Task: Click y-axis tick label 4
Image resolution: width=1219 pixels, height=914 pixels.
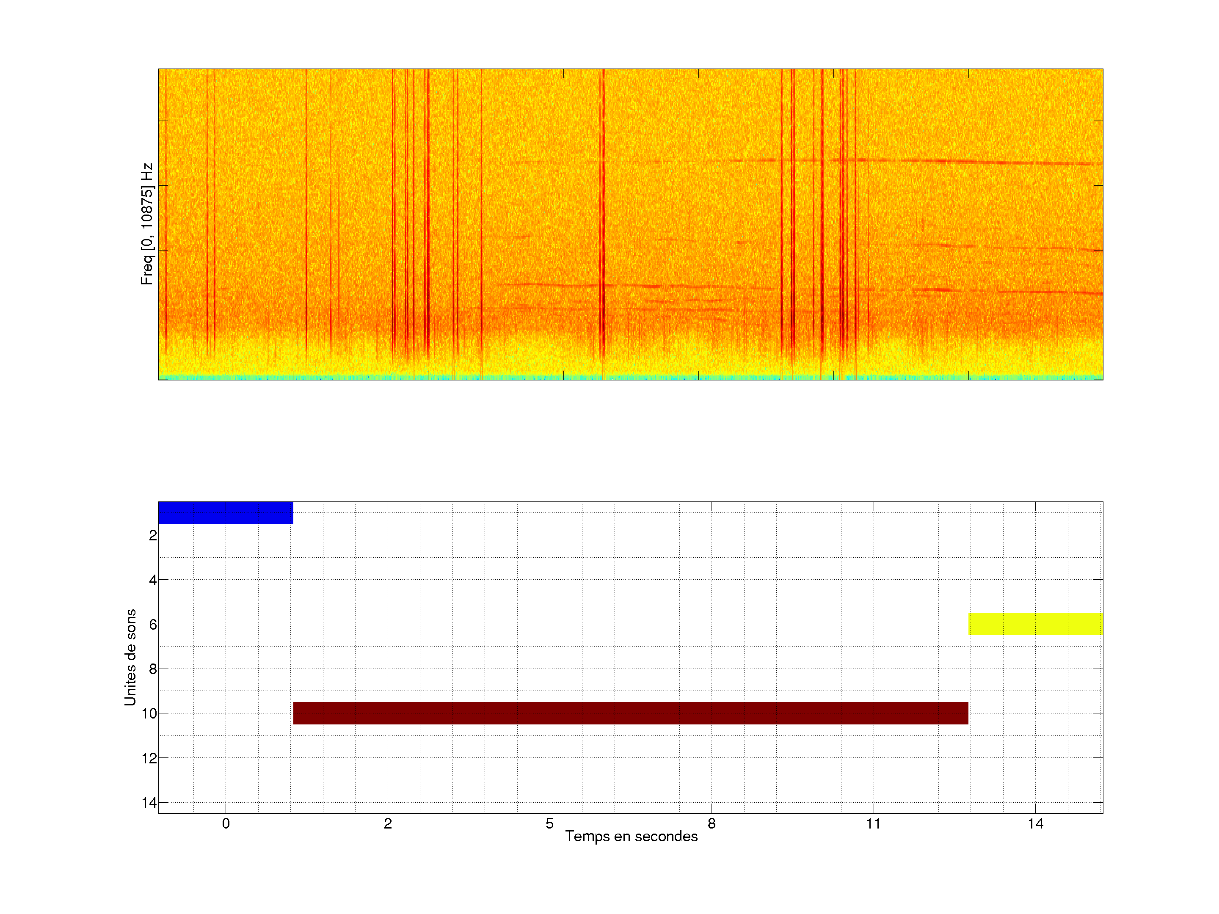Action: pyautogui.click(x=153, y=580)
